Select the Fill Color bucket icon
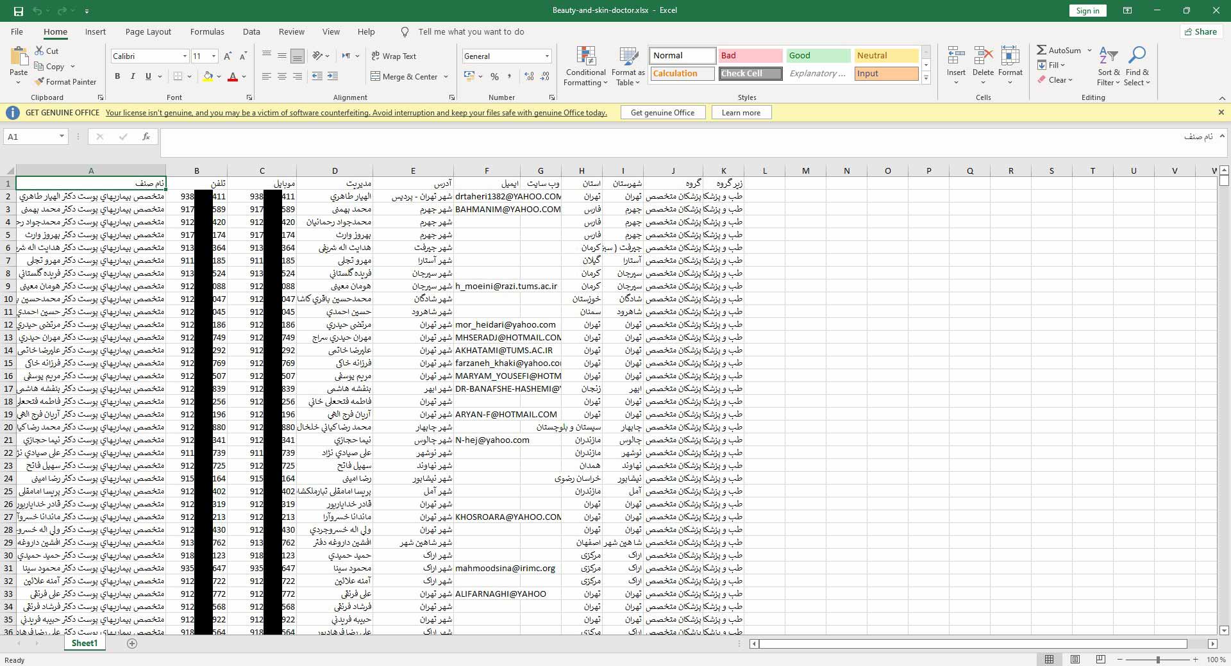The width and height of the screenshot is (1231, 666). pyautogui.click(x=208, y=76)
